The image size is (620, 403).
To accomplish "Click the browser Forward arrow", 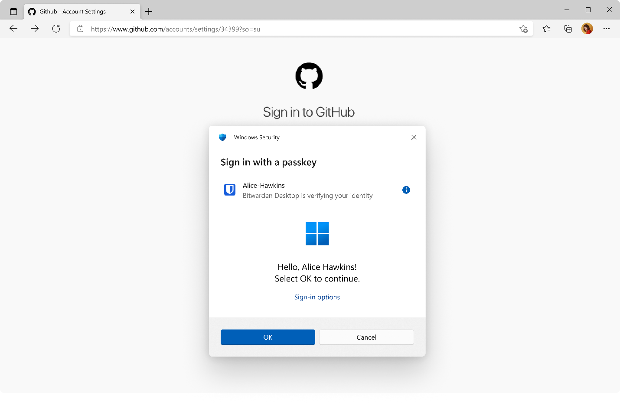I will pos(35,29).
